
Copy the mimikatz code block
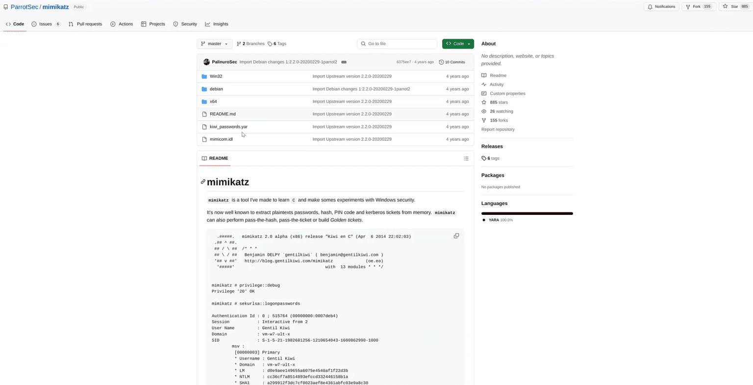[x=456, y=235]
